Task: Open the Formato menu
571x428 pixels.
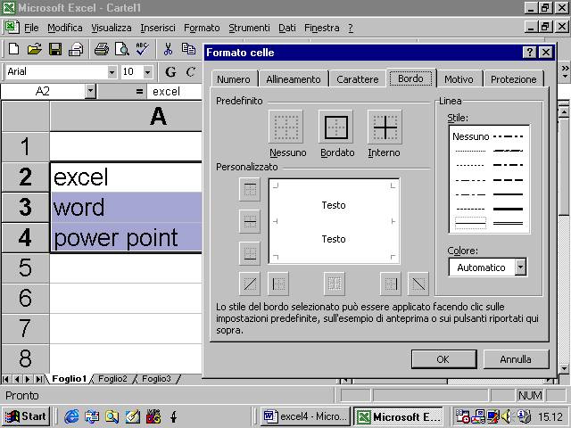Action: [x=202, y=28]
